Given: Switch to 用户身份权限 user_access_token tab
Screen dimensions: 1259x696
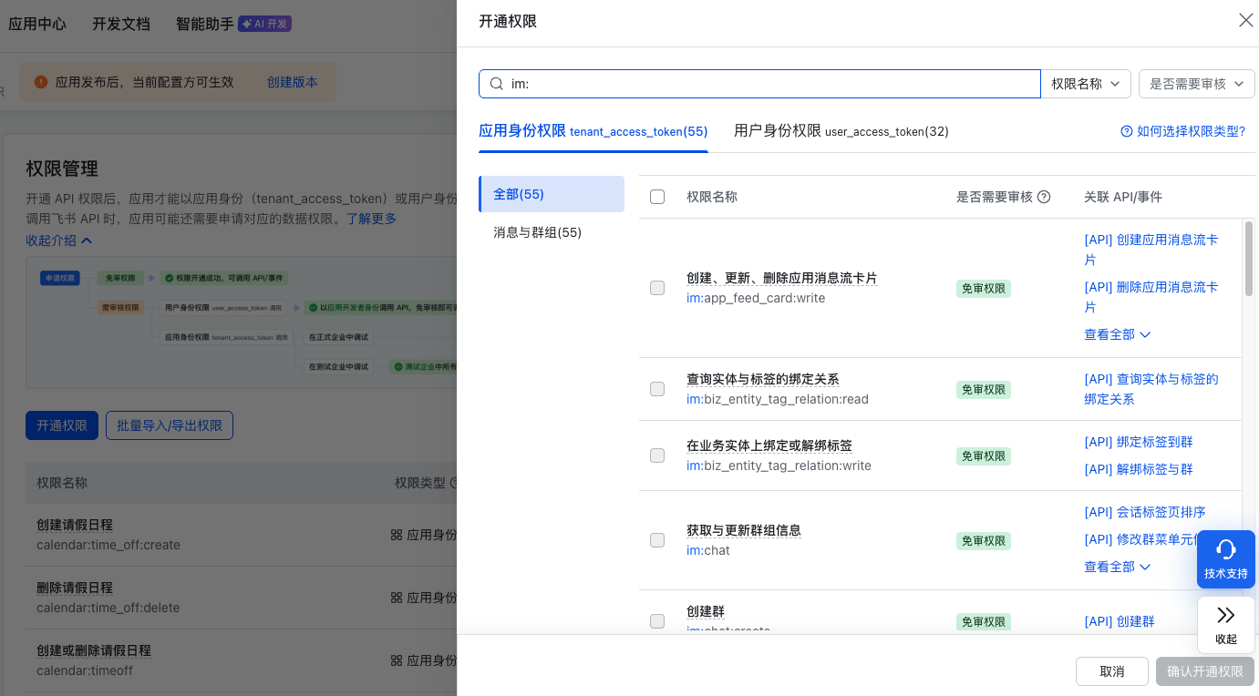Looking at the screenshot, I should pyautogui.click(x=840, y=131).
